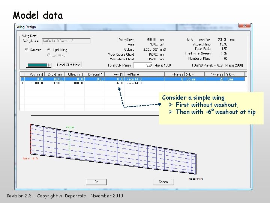This screenshot has width=270, height=203.
Task: Click the wing planform preview drawing
Action: (x=113, y=149)
